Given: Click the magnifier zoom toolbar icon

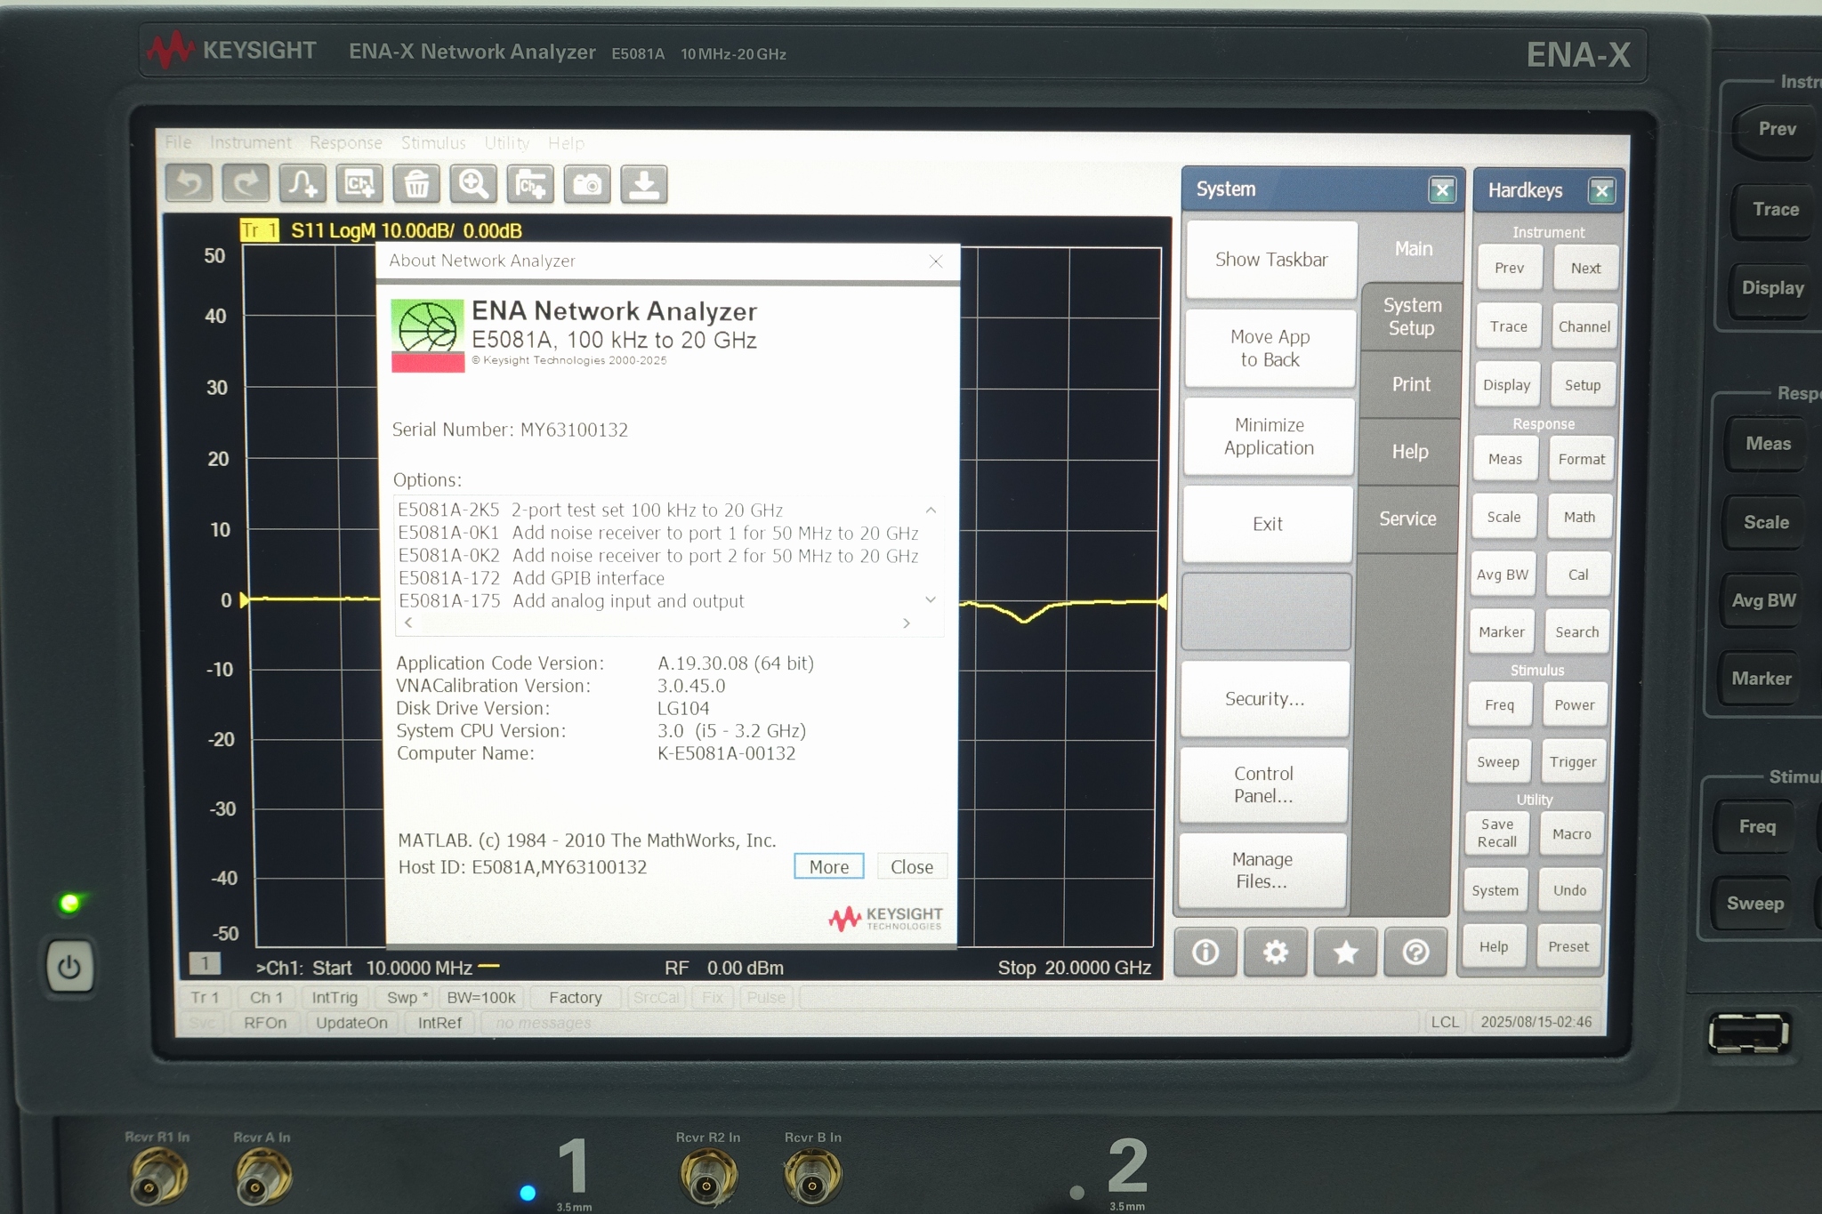Looking at the screenshot, I should coord(473,184).
